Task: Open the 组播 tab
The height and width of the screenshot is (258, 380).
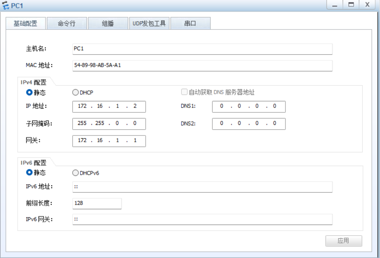Action: point(107,23)
